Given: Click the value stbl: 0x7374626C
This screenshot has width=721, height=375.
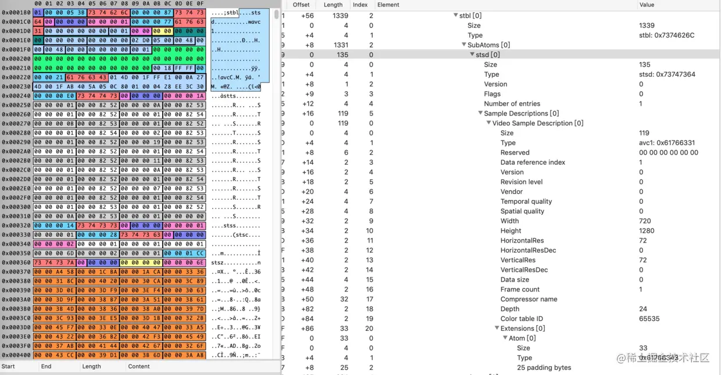Looking at the screenshot, I should coord(666,35).
